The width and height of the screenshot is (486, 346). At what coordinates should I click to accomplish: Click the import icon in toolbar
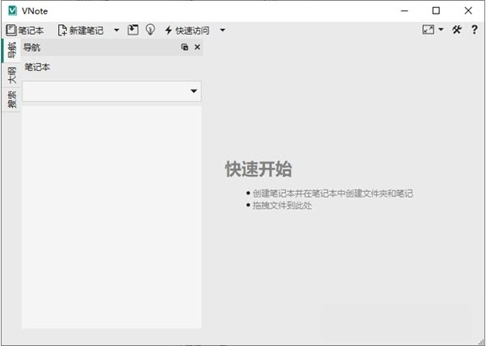tap(133, 30)
